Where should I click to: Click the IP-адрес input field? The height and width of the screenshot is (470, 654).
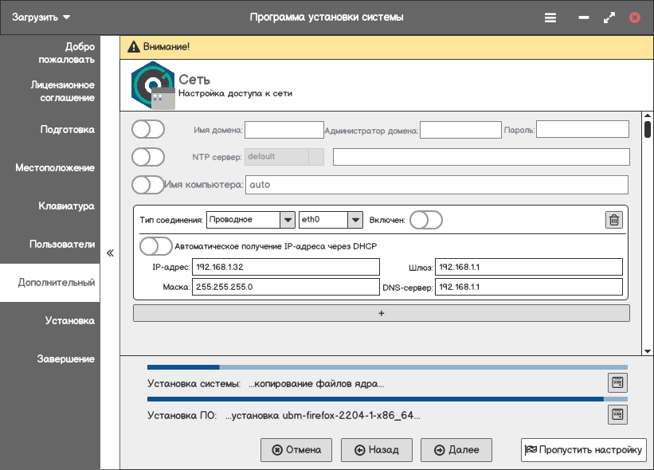coord(286,268)
